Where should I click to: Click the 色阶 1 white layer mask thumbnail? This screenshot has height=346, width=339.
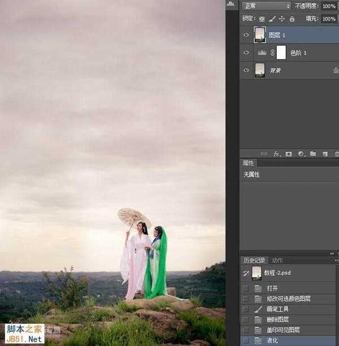(x=281, y=53)
